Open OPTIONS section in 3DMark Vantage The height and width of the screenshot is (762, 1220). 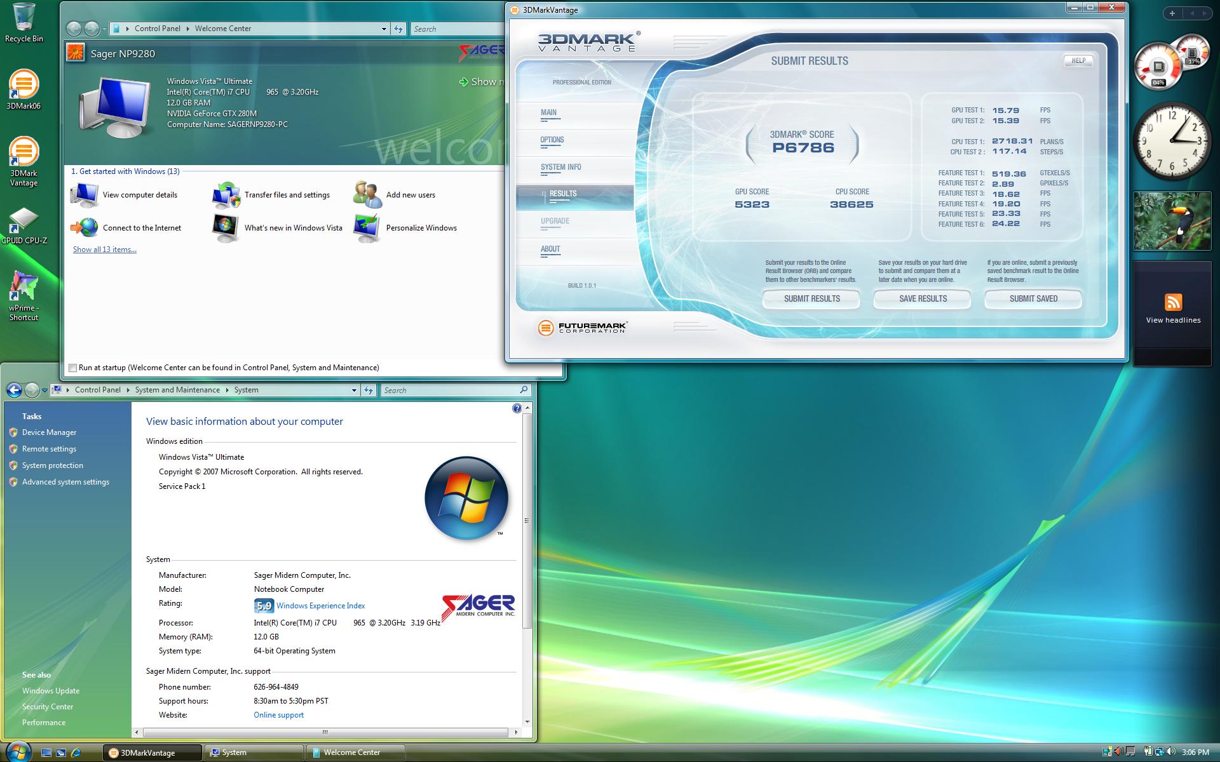tap(552, 140)
